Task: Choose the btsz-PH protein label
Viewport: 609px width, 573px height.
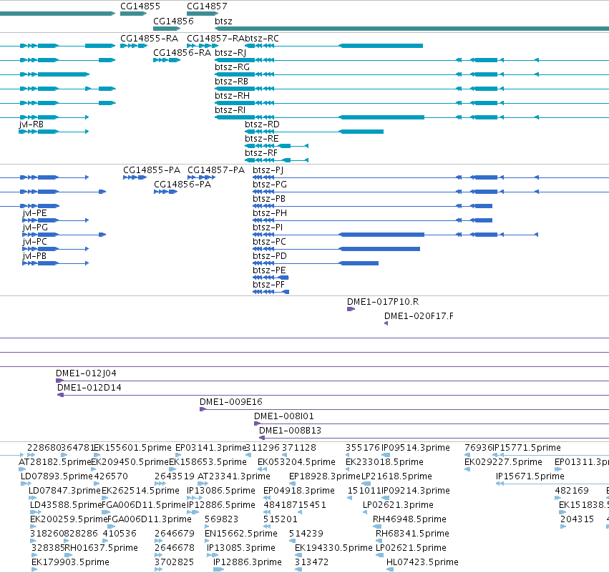Action: point(270,213)
